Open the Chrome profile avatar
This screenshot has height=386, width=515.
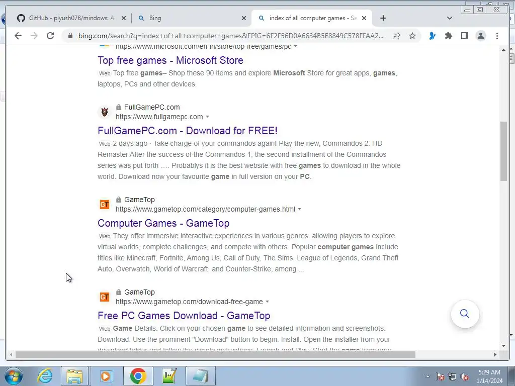click(x=481, y=36)
